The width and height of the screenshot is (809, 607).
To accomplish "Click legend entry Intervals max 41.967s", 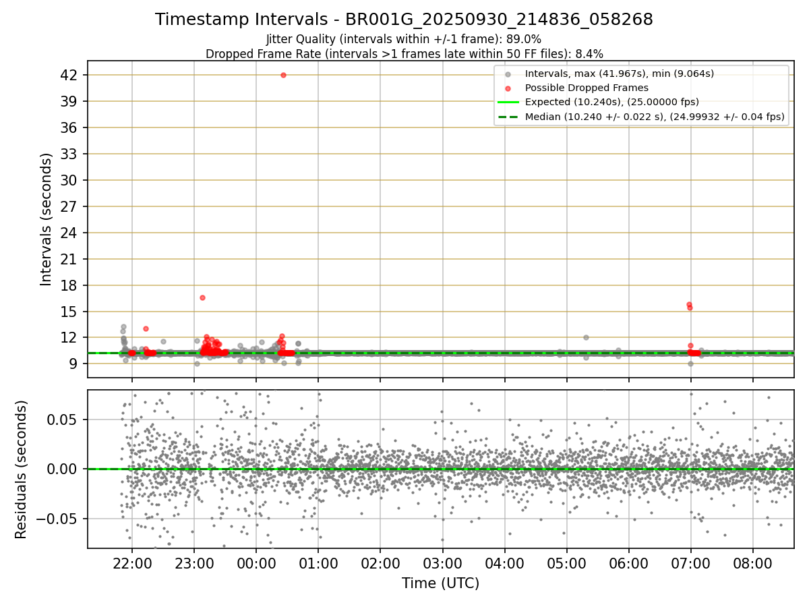I will click(x=619, y=74).
